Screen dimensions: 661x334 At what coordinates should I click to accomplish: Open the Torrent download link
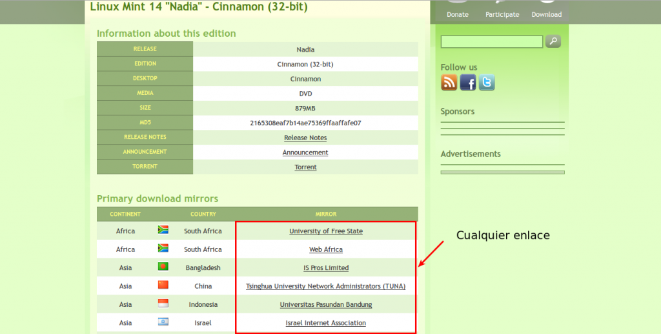[x=305, y=167]
